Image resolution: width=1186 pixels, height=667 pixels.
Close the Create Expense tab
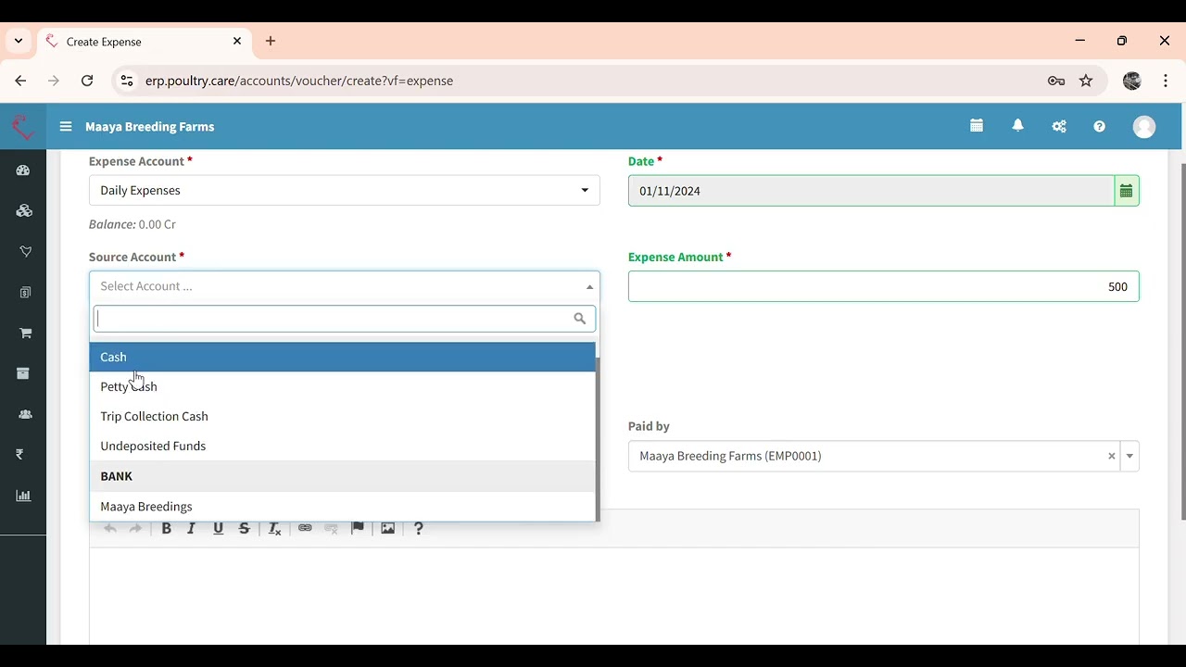tap(237, 41)
